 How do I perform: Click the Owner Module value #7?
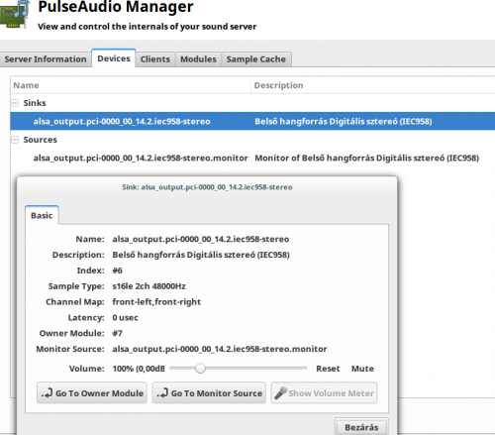point(117,333)
